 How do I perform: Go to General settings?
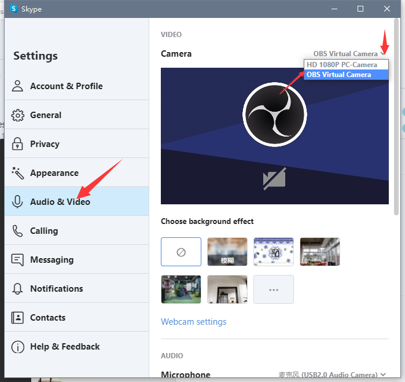pyautogui.click(x=76, y=115)
